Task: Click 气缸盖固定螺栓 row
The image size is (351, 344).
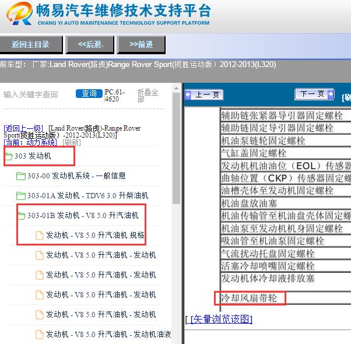Action: coord(286,153)
